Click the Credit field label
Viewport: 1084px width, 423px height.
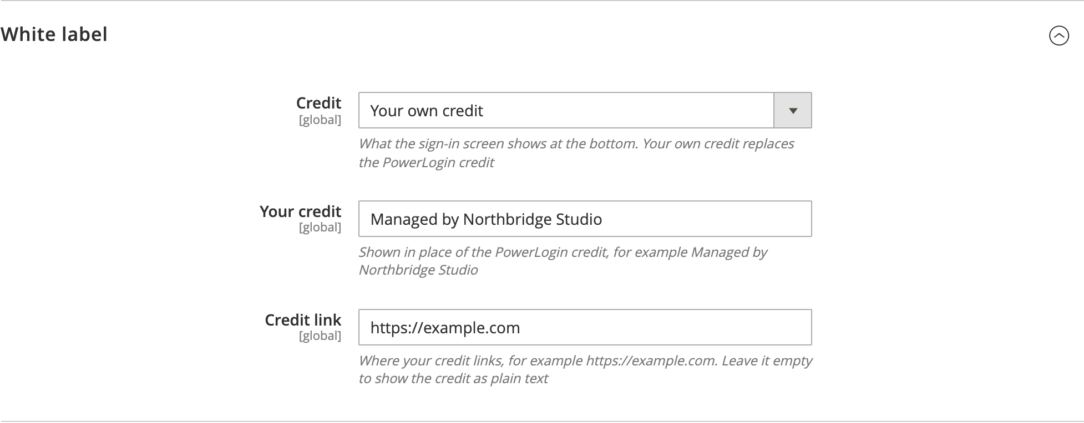318,103
